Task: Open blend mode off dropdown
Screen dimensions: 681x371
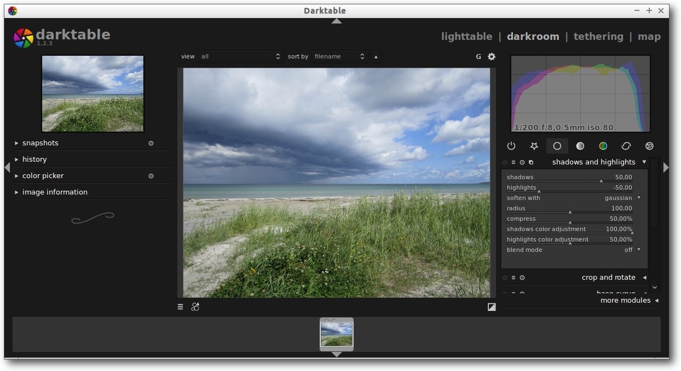Action: 574,250
